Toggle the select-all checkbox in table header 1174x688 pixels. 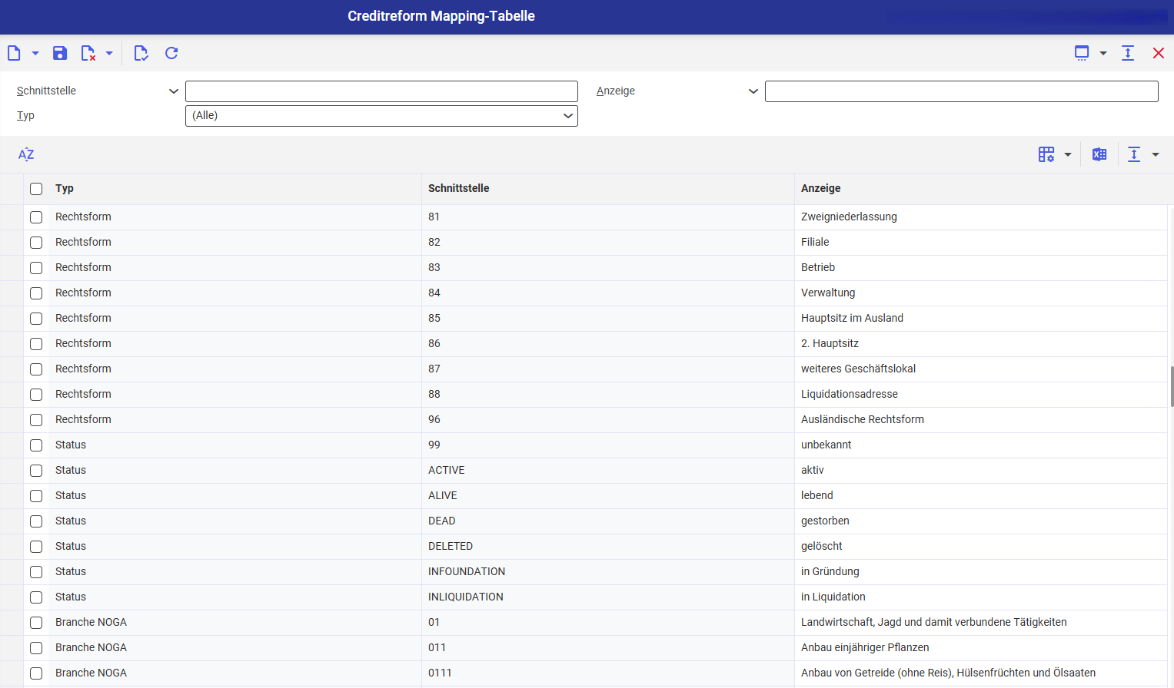pyautogui.click(x=36, y=189)
